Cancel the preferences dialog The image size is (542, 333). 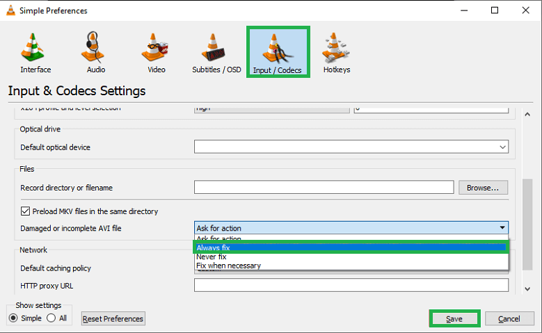click(x=509, y=318)
